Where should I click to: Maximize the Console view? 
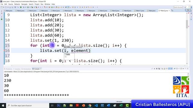pyautogui.click(x=188, y=69)
